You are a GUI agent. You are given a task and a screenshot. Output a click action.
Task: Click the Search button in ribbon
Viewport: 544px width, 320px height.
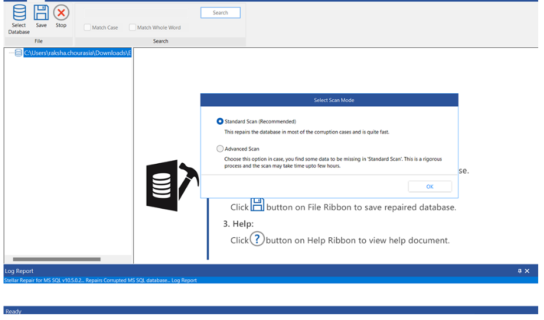coord(220,12)
